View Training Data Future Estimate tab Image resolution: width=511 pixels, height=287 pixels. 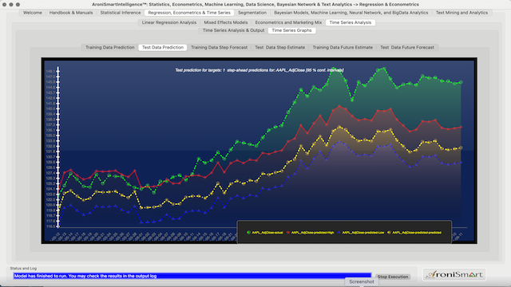pos(343,47)
